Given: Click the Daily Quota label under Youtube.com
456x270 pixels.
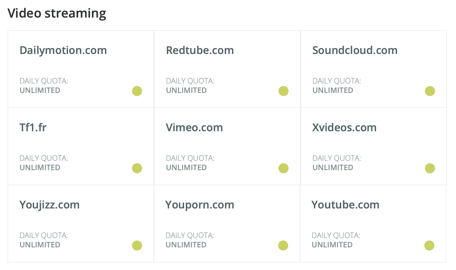Looking at the screenshot, I should pos(336,235).
